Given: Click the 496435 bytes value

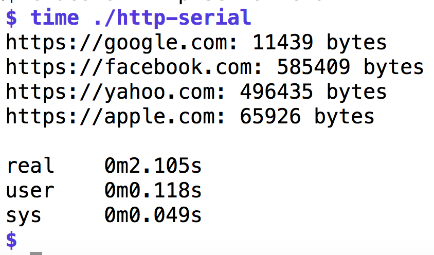Looking at the screenshot, I should (x=314, y=92).
